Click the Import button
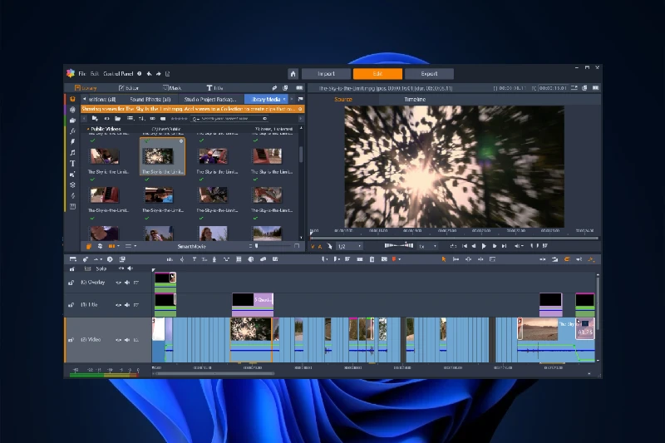 pos(326,74)
